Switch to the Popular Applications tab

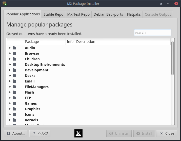point(23,14)
